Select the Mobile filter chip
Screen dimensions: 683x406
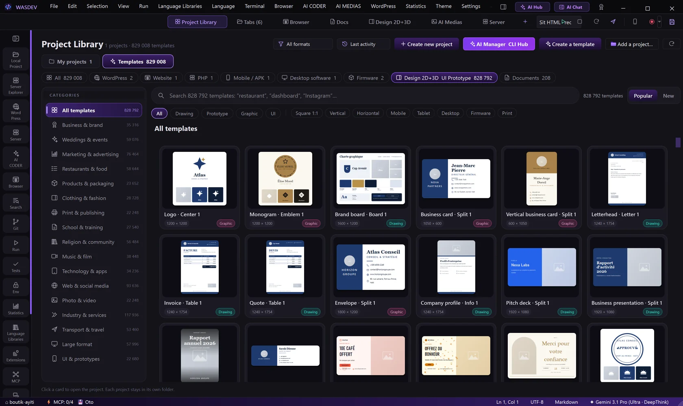click(x=398, y=113)
